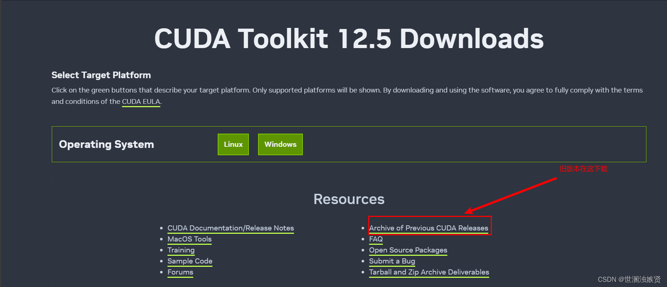This screenshot has width=667, height=287.
Task: Click the Operating System label
Action: pyautogui.click(x=106, y=144)
